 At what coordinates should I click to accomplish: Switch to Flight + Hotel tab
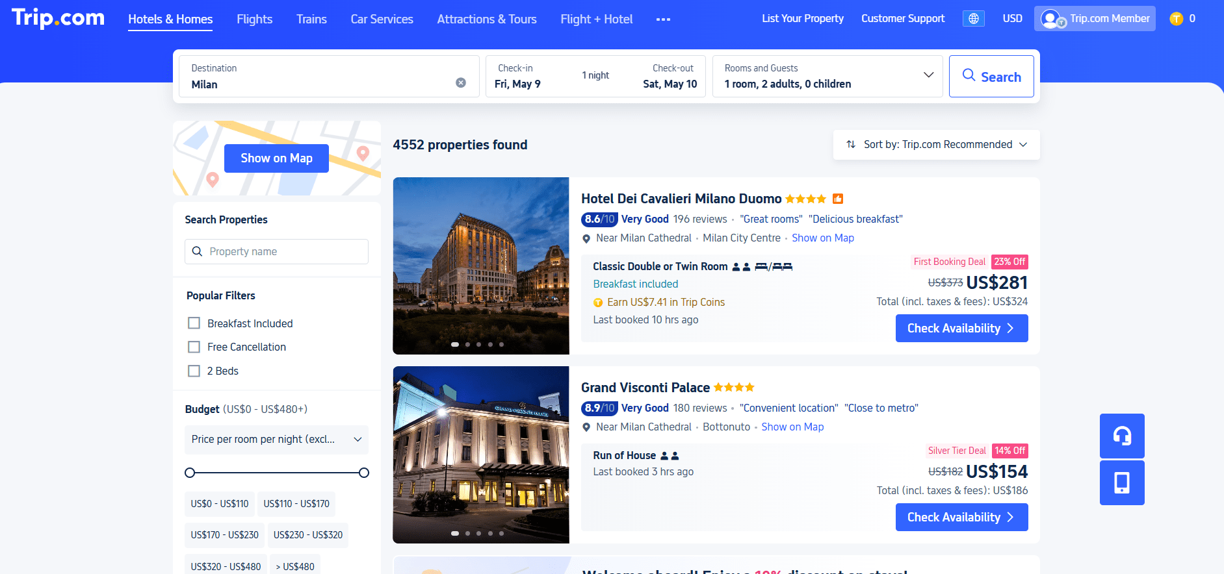[x=597, y=19]
